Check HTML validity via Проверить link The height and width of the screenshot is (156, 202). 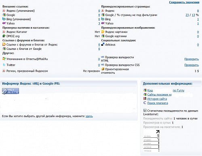coord(191,59)
